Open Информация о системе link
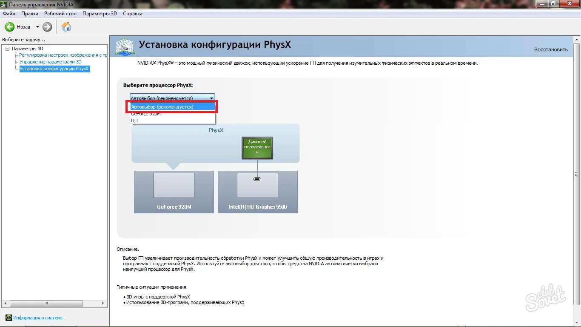This screenshot has height=327, width=581. click(38, 318)
